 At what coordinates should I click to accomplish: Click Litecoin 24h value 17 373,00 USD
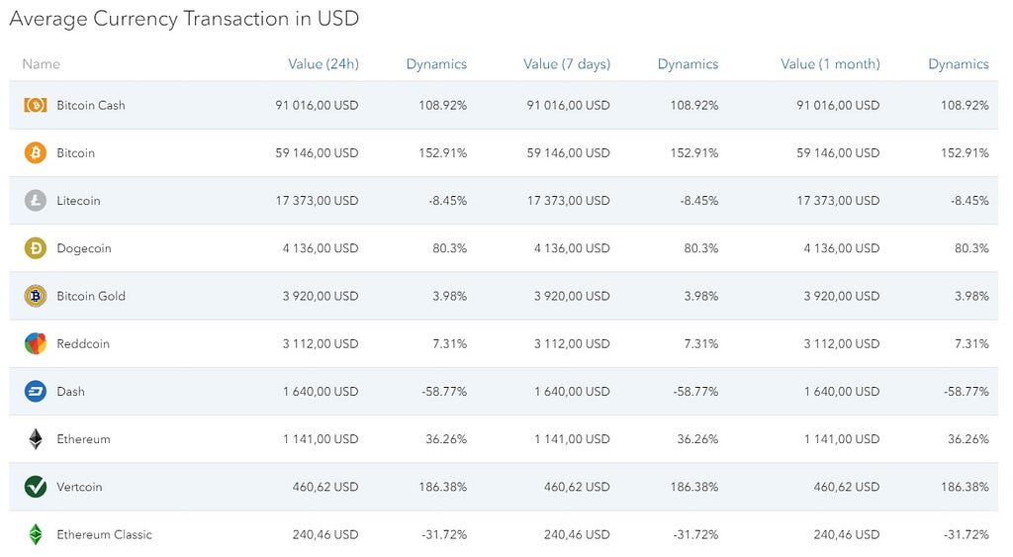(317, 201)
